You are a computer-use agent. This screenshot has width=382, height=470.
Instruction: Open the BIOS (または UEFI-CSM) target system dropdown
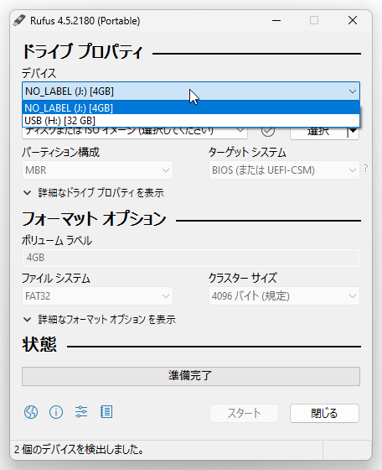pyautogui.click(x=284, y=170)
